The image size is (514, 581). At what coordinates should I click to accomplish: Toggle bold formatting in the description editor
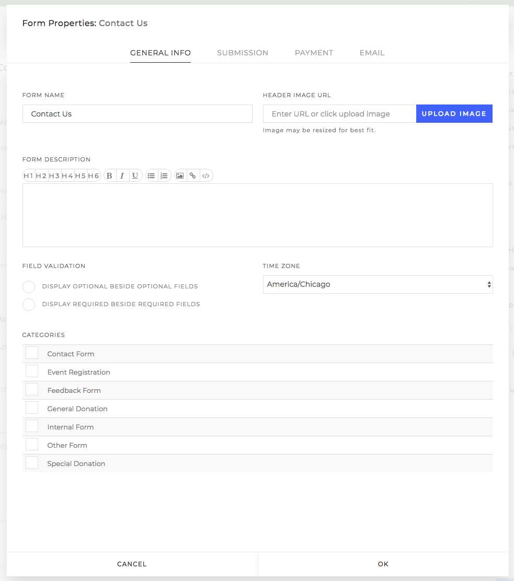click(109, 175)
